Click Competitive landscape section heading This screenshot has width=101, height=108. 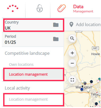click(x=27, y=53)
